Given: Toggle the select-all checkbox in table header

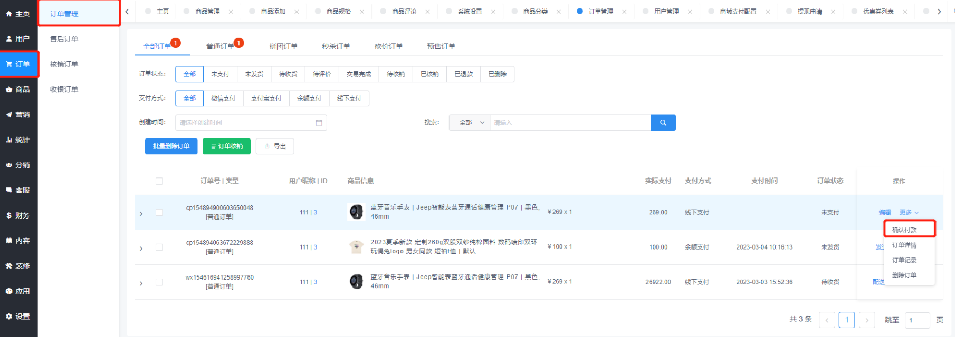Looking at the screenshot, I should [x=159, y=181].
